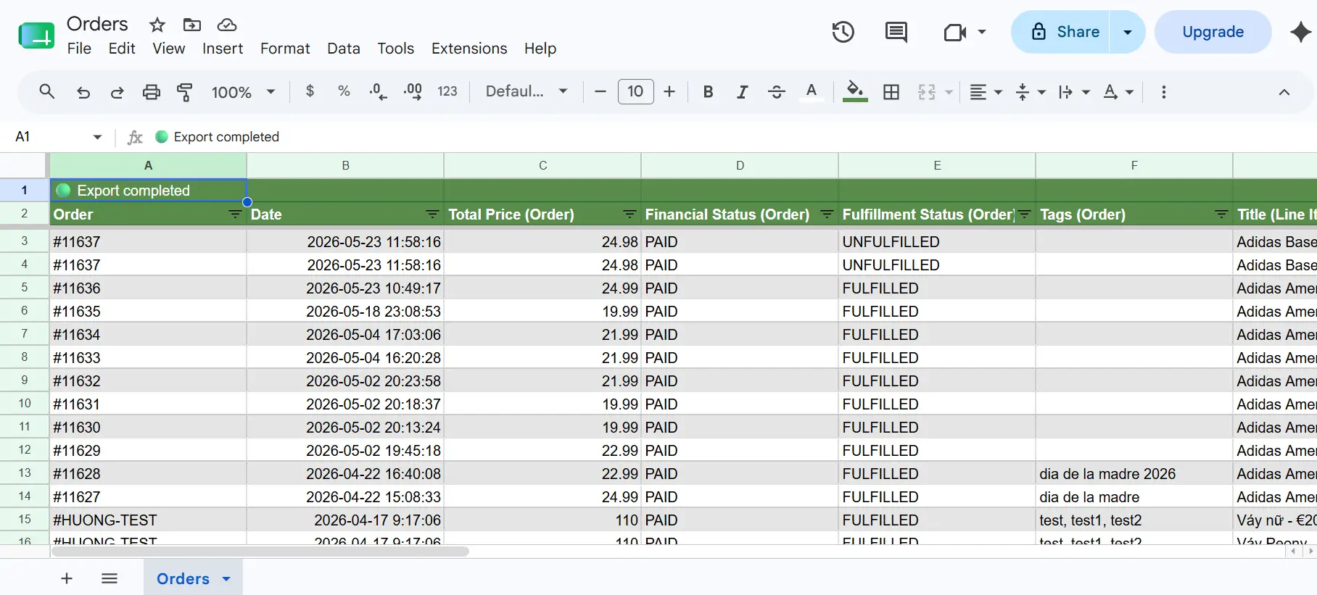Add a new sheet
1317x595 pixels.
click(x=67, y=578)
